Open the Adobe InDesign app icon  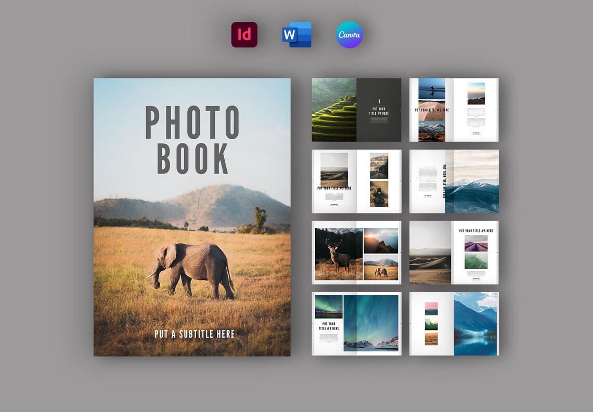[x=244, y=34]
